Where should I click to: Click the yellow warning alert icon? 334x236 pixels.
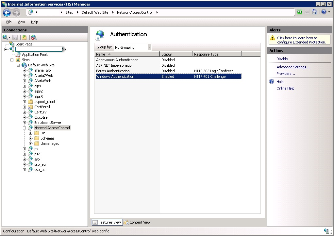273,38
